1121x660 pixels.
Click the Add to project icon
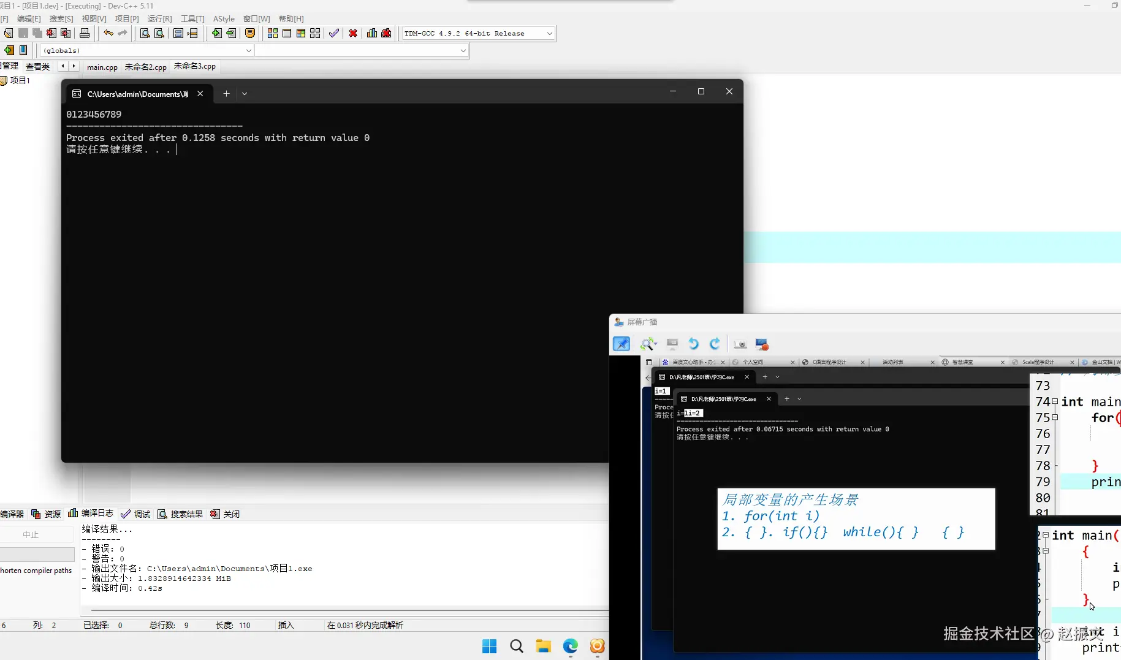click(217, 33)
